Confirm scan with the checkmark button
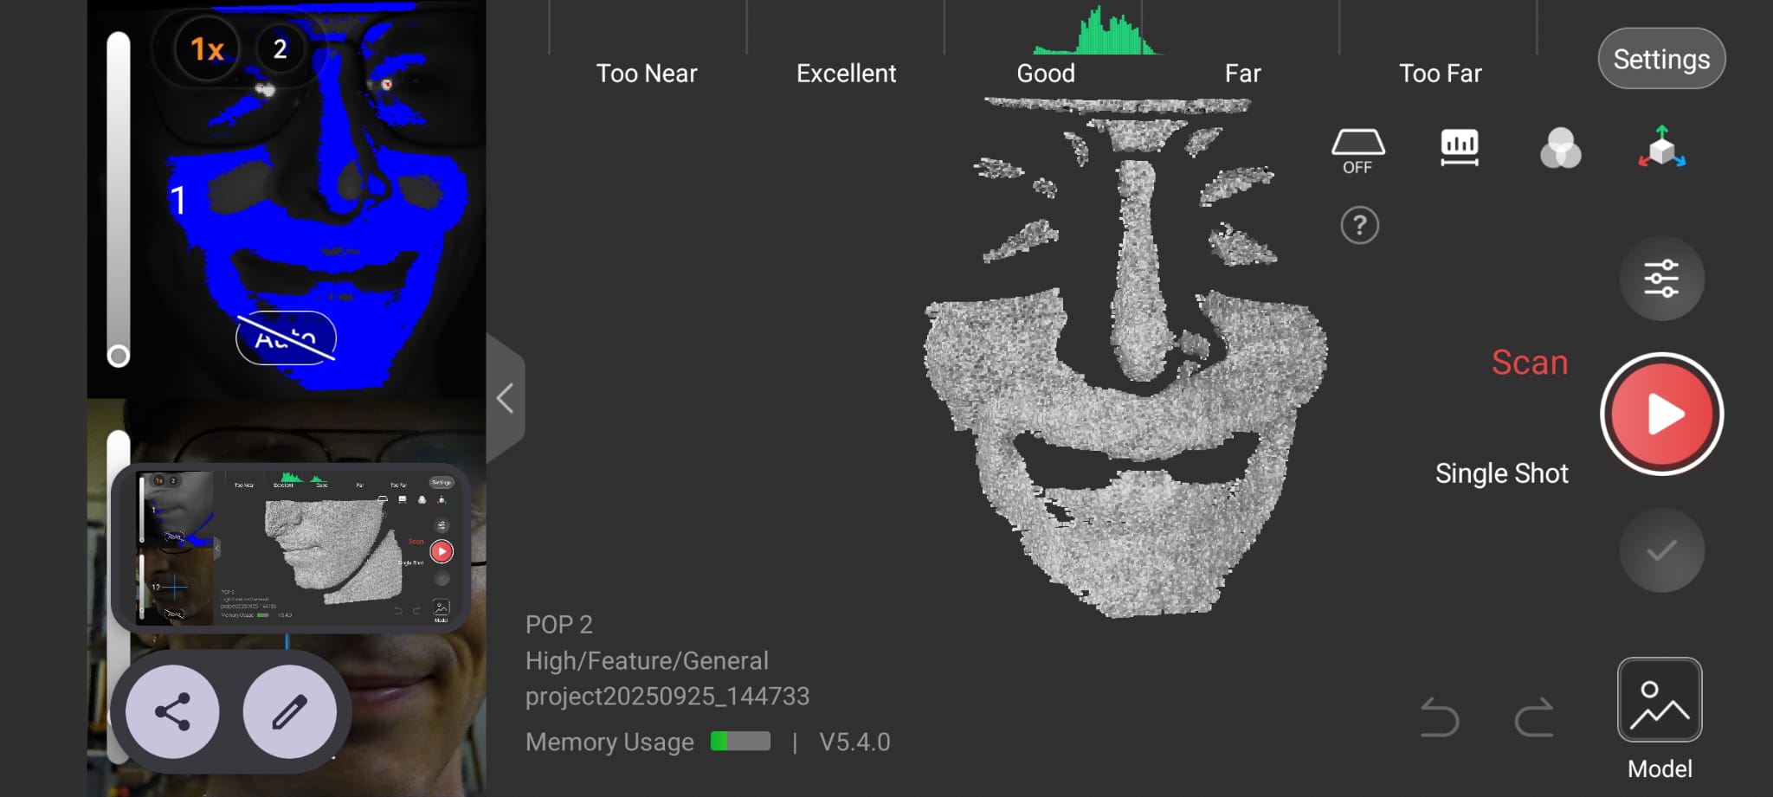The image size is (1773, 797). click(1661, 550)
